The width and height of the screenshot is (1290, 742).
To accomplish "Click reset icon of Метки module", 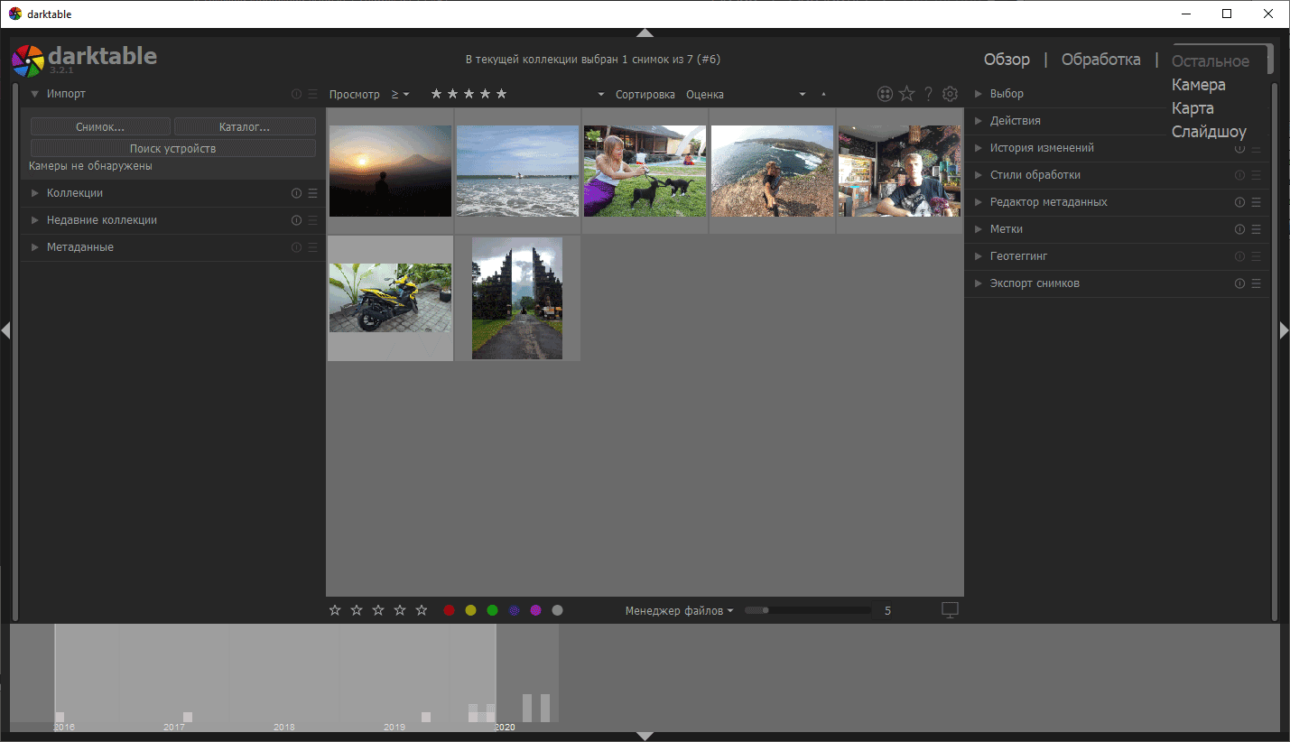I will click(1240, 229).
